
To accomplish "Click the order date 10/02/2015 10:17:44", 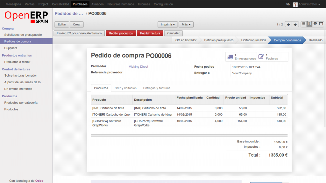I will click(x=246, y=67).
